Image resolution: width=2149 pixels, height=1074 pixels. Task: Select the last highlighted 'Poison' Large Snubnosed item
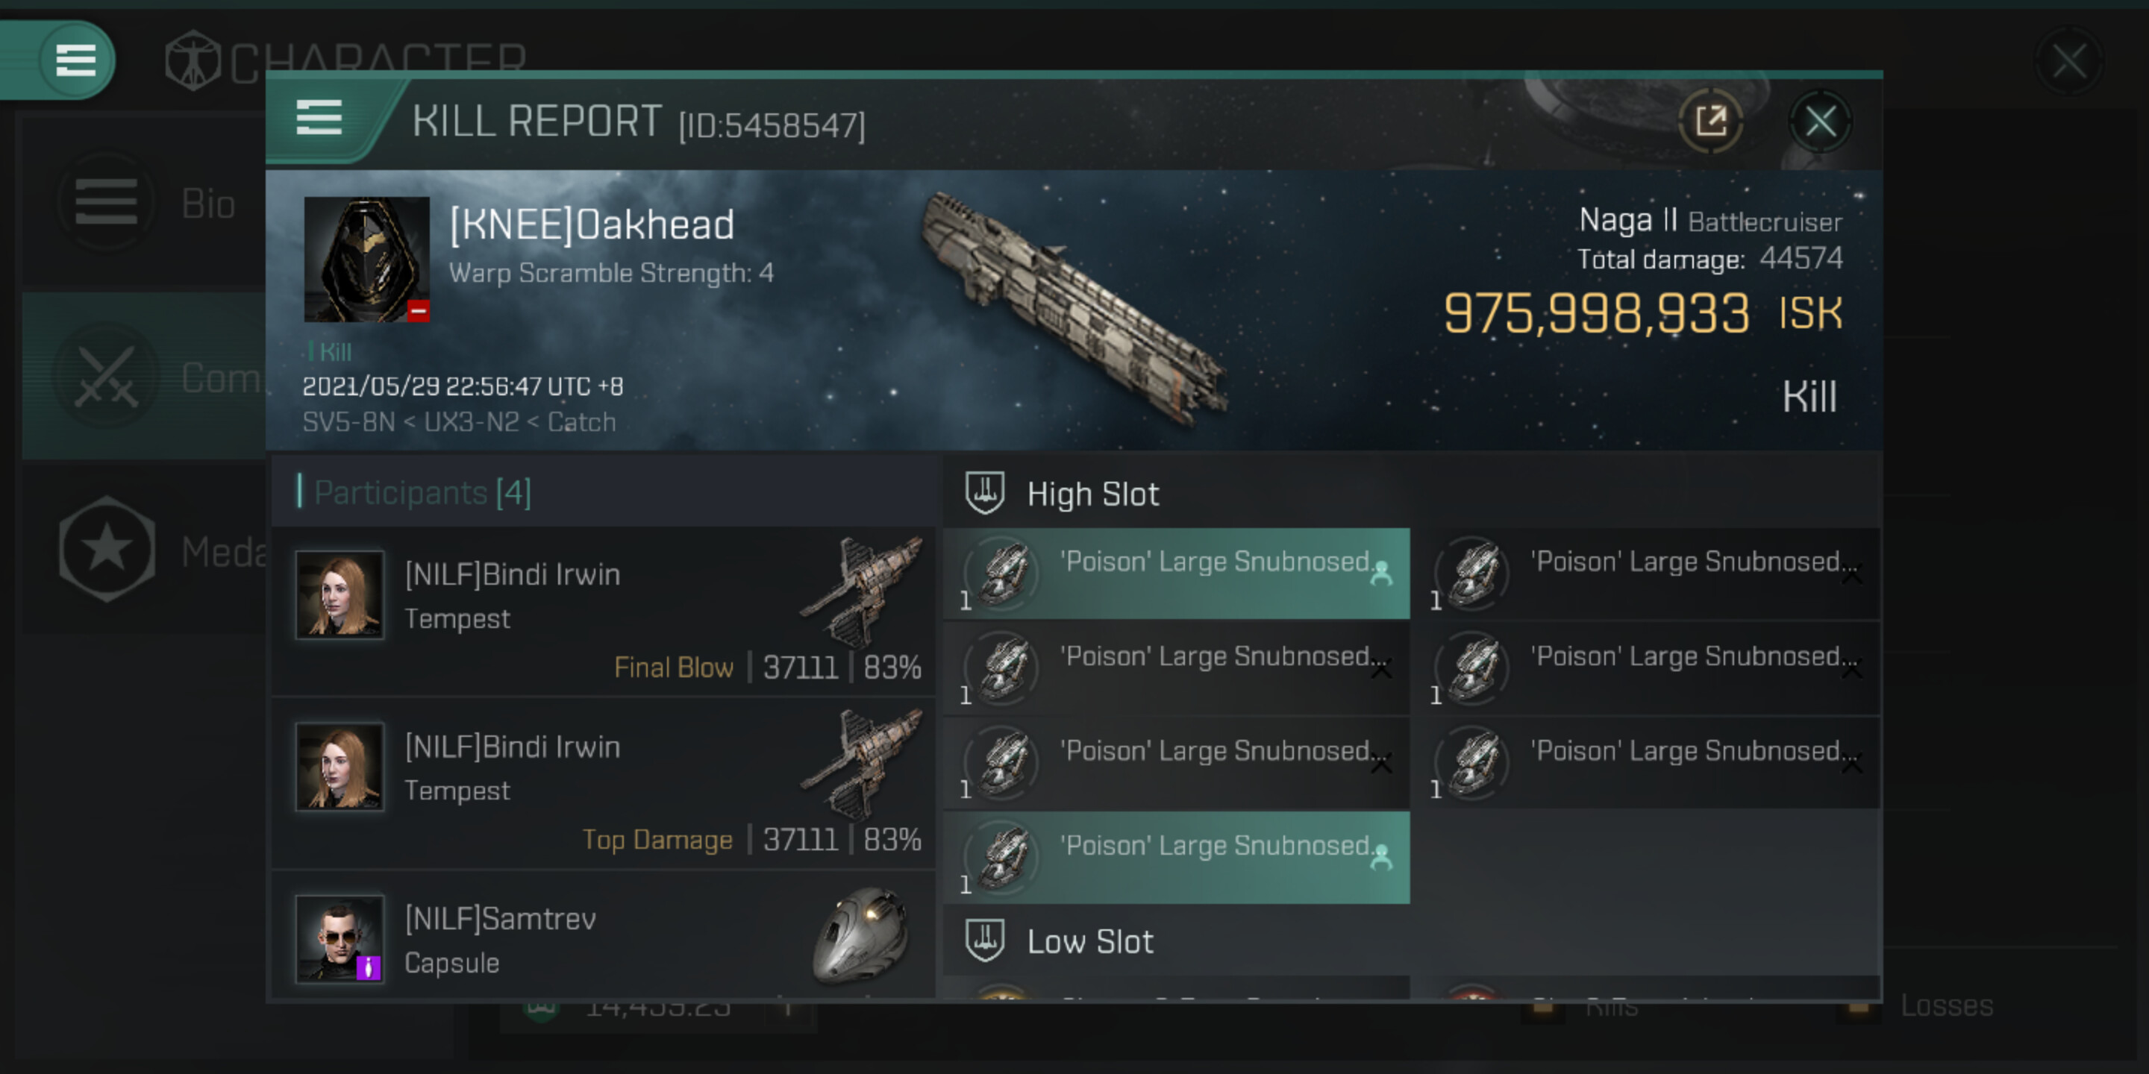click(1176, 857)
